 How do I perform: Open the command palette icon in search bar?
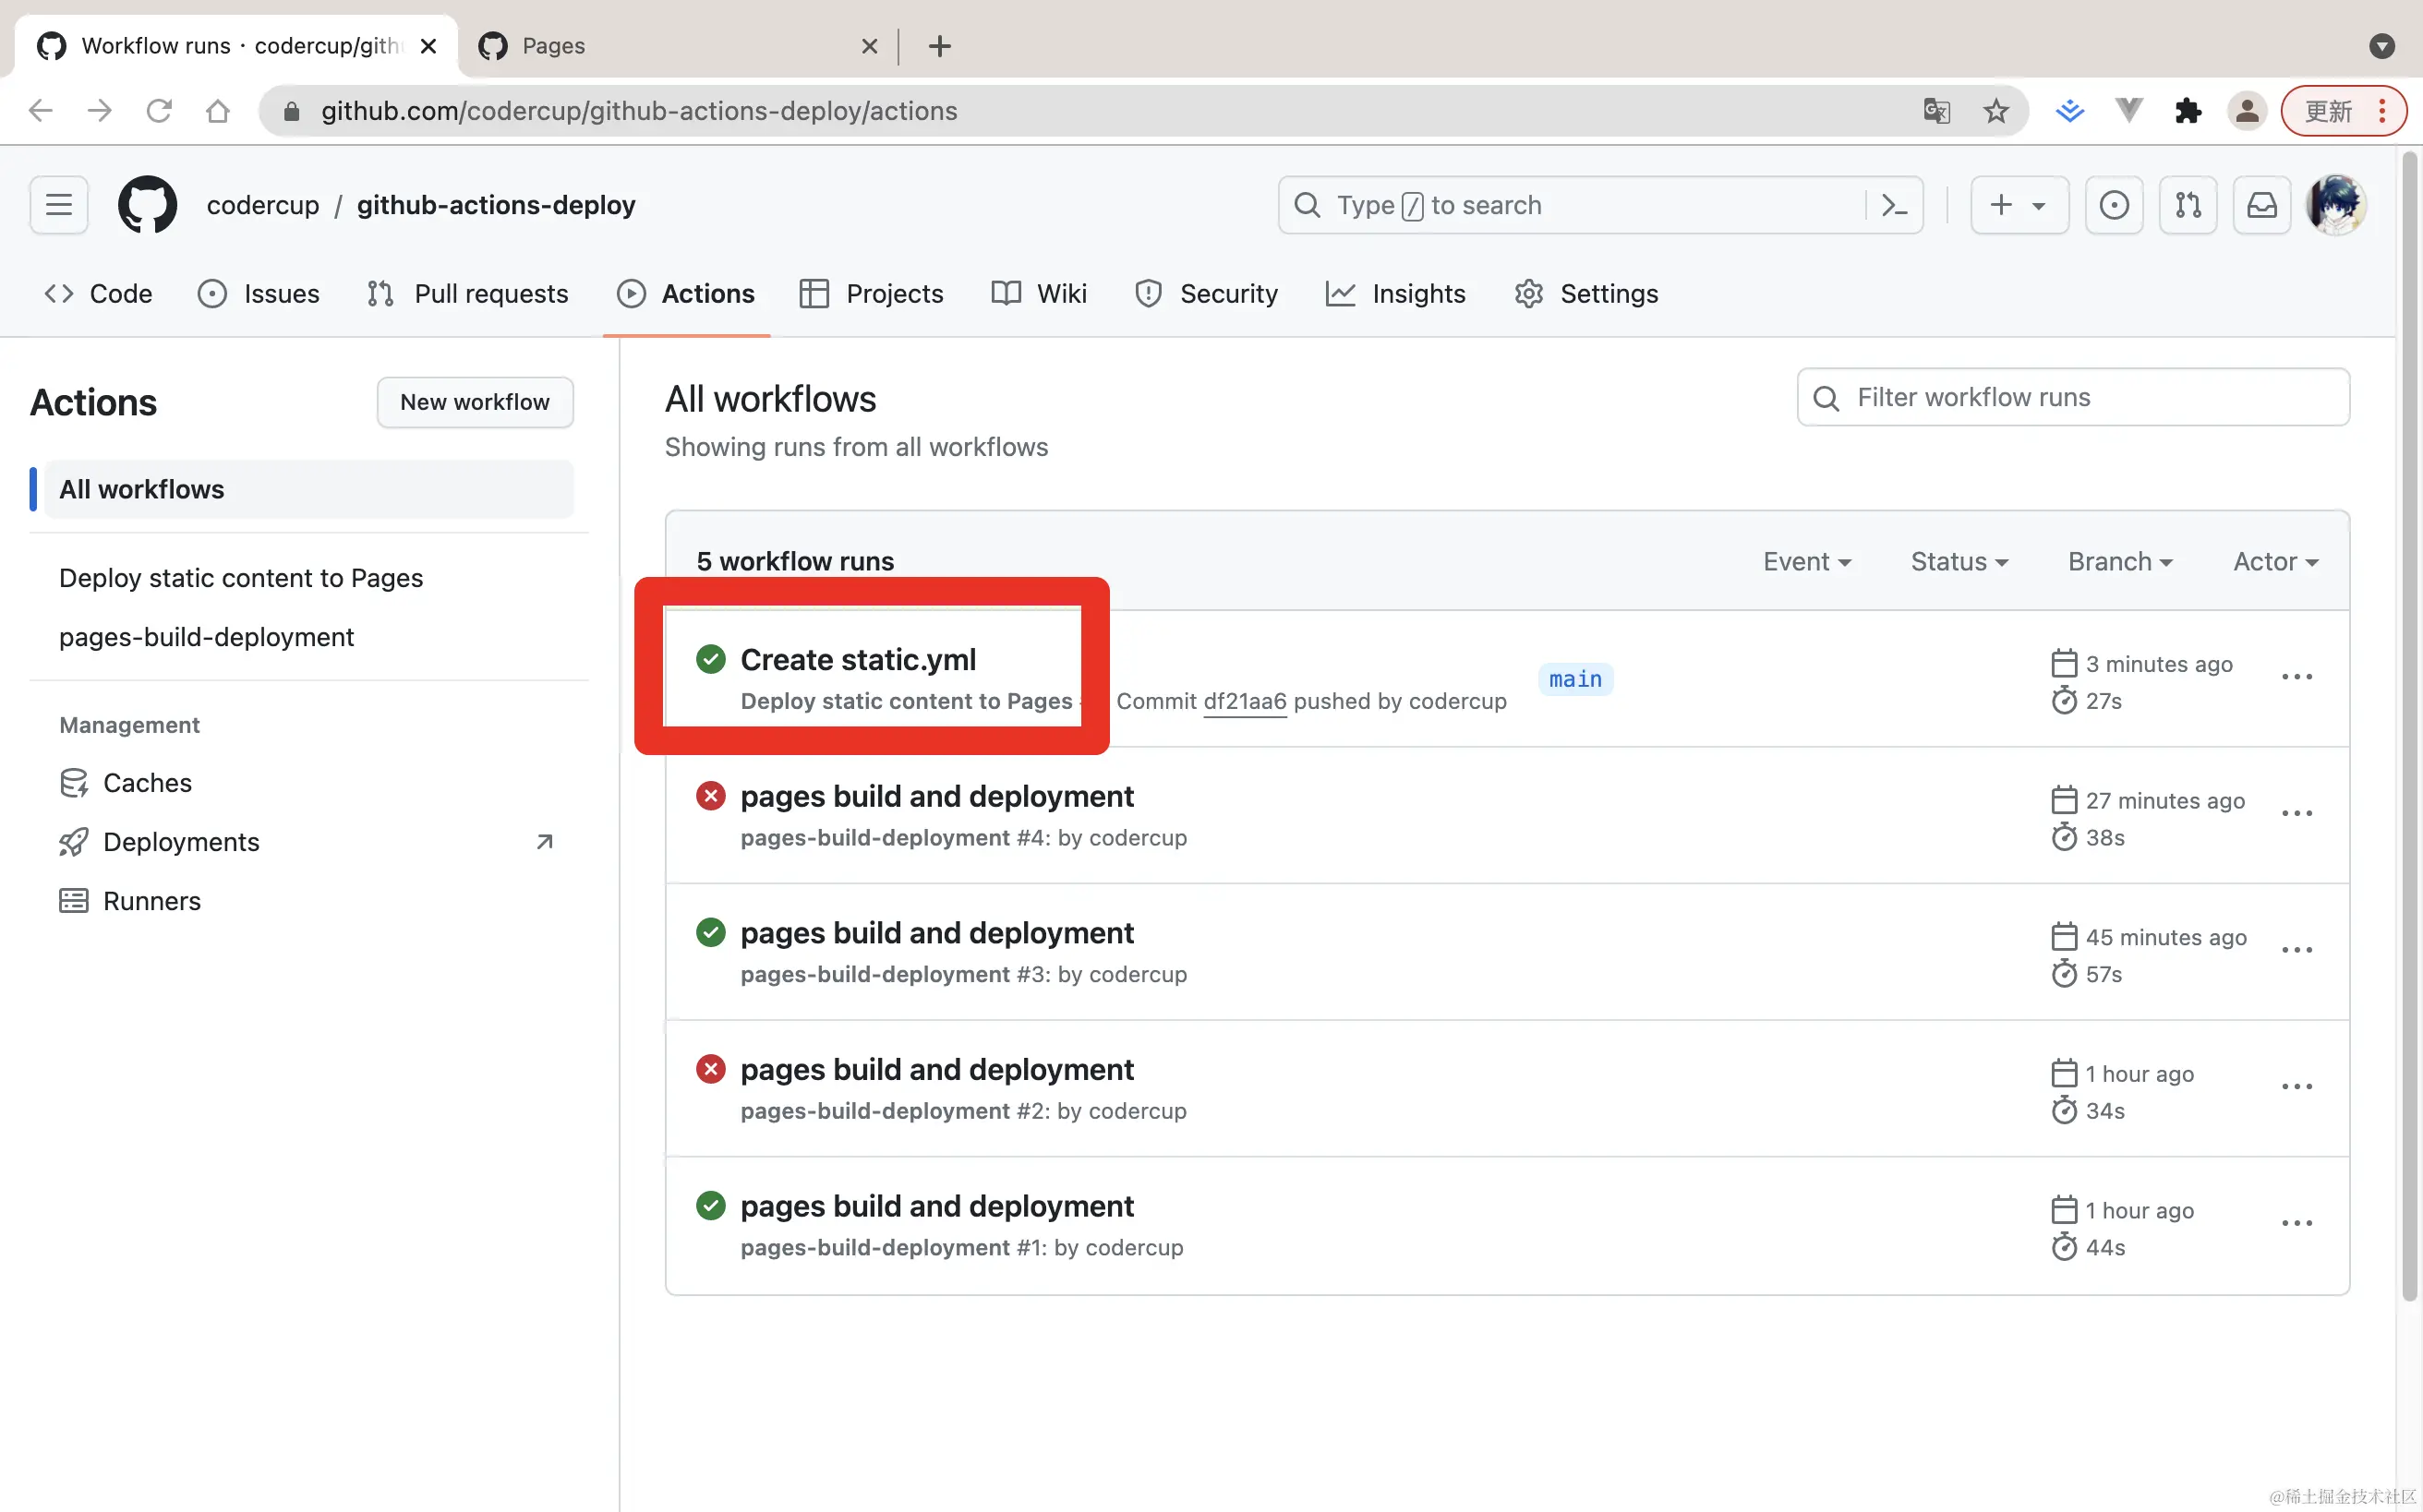point(1894,205)
